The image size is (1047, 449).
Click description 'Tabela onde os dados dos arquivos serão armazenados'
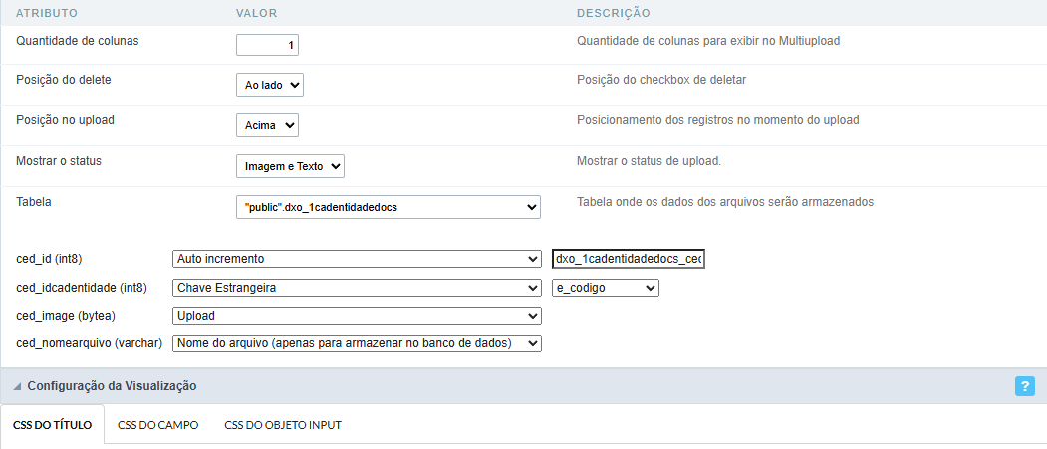coord(725,201)
